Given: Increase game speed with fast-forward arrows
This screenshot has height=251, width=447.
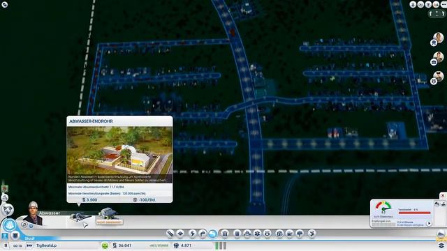Looking at the screenshot, I should (x=29, y=245).
